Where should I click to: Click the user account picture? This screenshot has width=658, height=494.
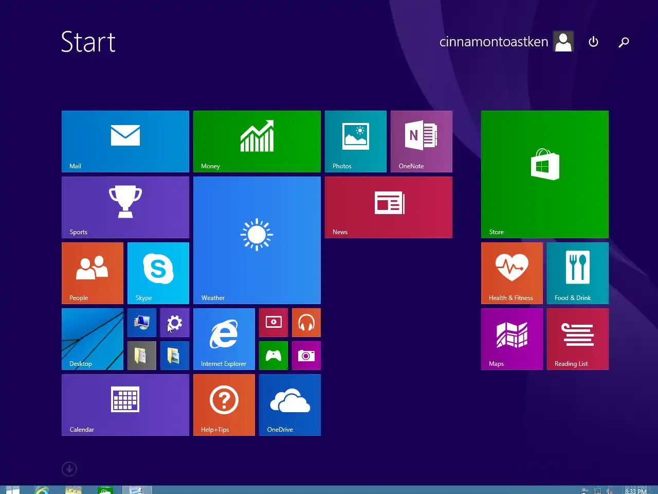point(563,42)
